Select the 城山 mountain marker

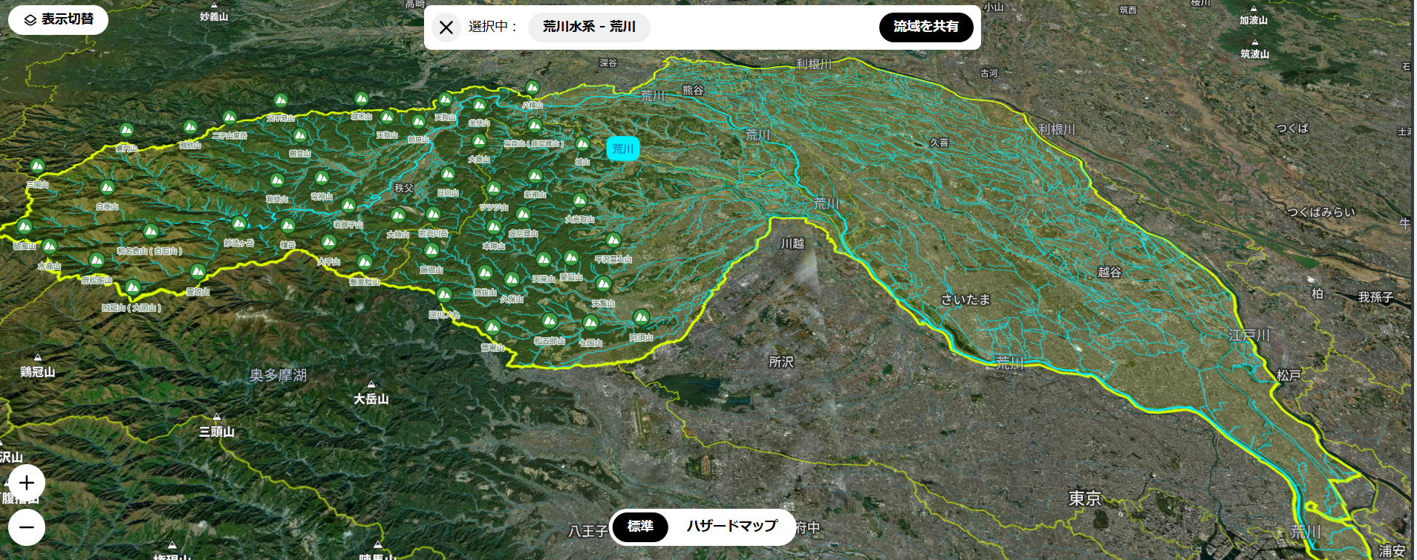click(583, 143)
